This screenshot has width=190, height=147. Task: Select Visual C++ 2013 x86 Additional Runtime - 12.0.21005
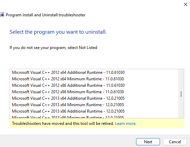[94, 111]
